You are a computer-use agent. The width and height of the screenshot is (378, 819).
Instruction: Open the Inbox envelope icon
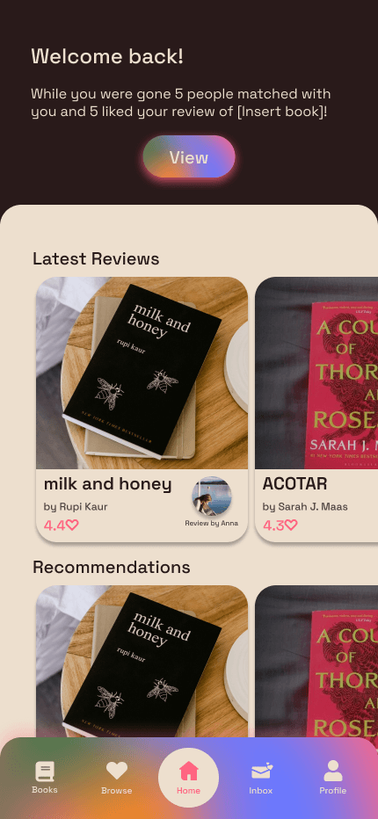point(261,771)
